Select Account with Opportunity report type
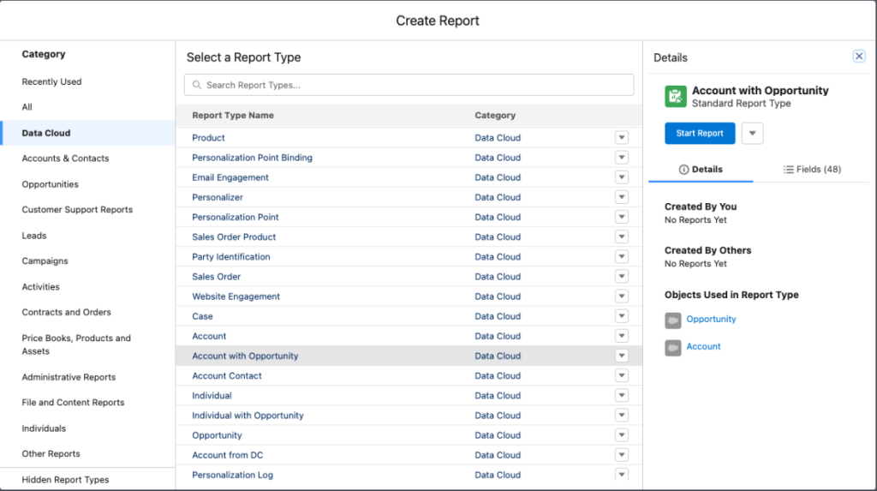 [245, 356]
